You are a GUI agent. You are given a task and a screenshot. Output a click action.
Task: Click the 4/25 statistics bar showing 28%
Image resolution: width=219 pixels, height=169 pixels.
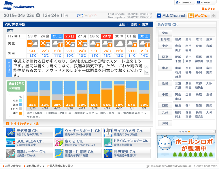point(57,94)
